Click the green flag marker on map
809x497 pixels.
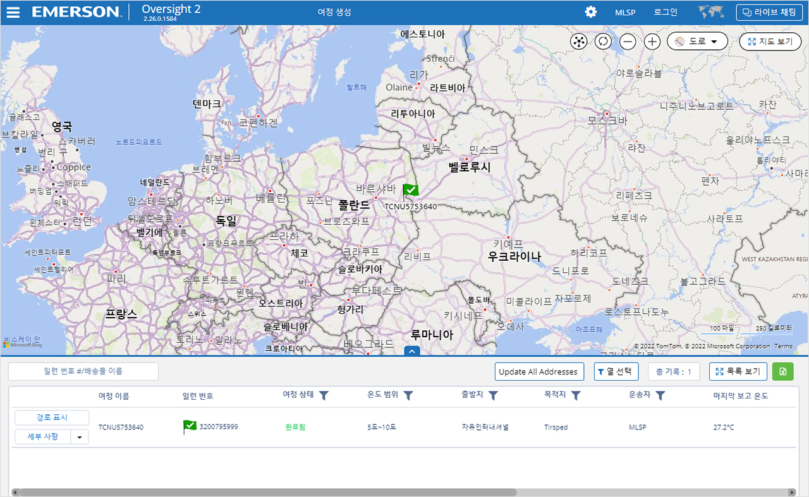tap(411, 190)
